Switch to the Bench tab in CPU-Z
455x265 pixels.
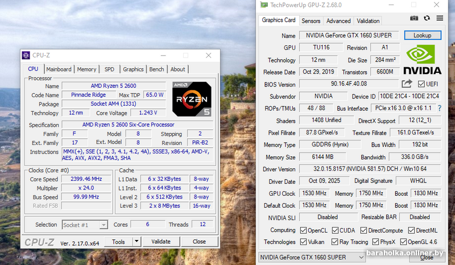pyautogui.click(x=156, y=69)
